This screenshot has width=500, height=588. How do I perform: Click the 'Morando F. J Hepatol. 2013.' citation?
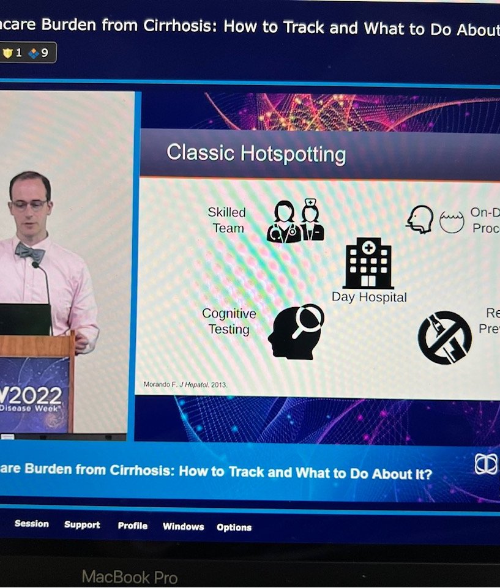point(185,384)
